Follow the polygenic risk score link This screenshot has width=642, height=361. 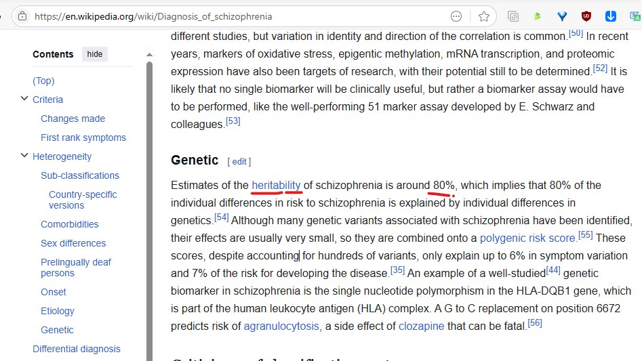[x=527, y=238]
